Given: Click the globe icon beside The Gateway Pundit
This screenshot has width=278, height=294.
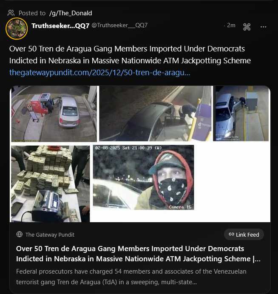Looking at the screenshot, I should (x=20, y=235).
